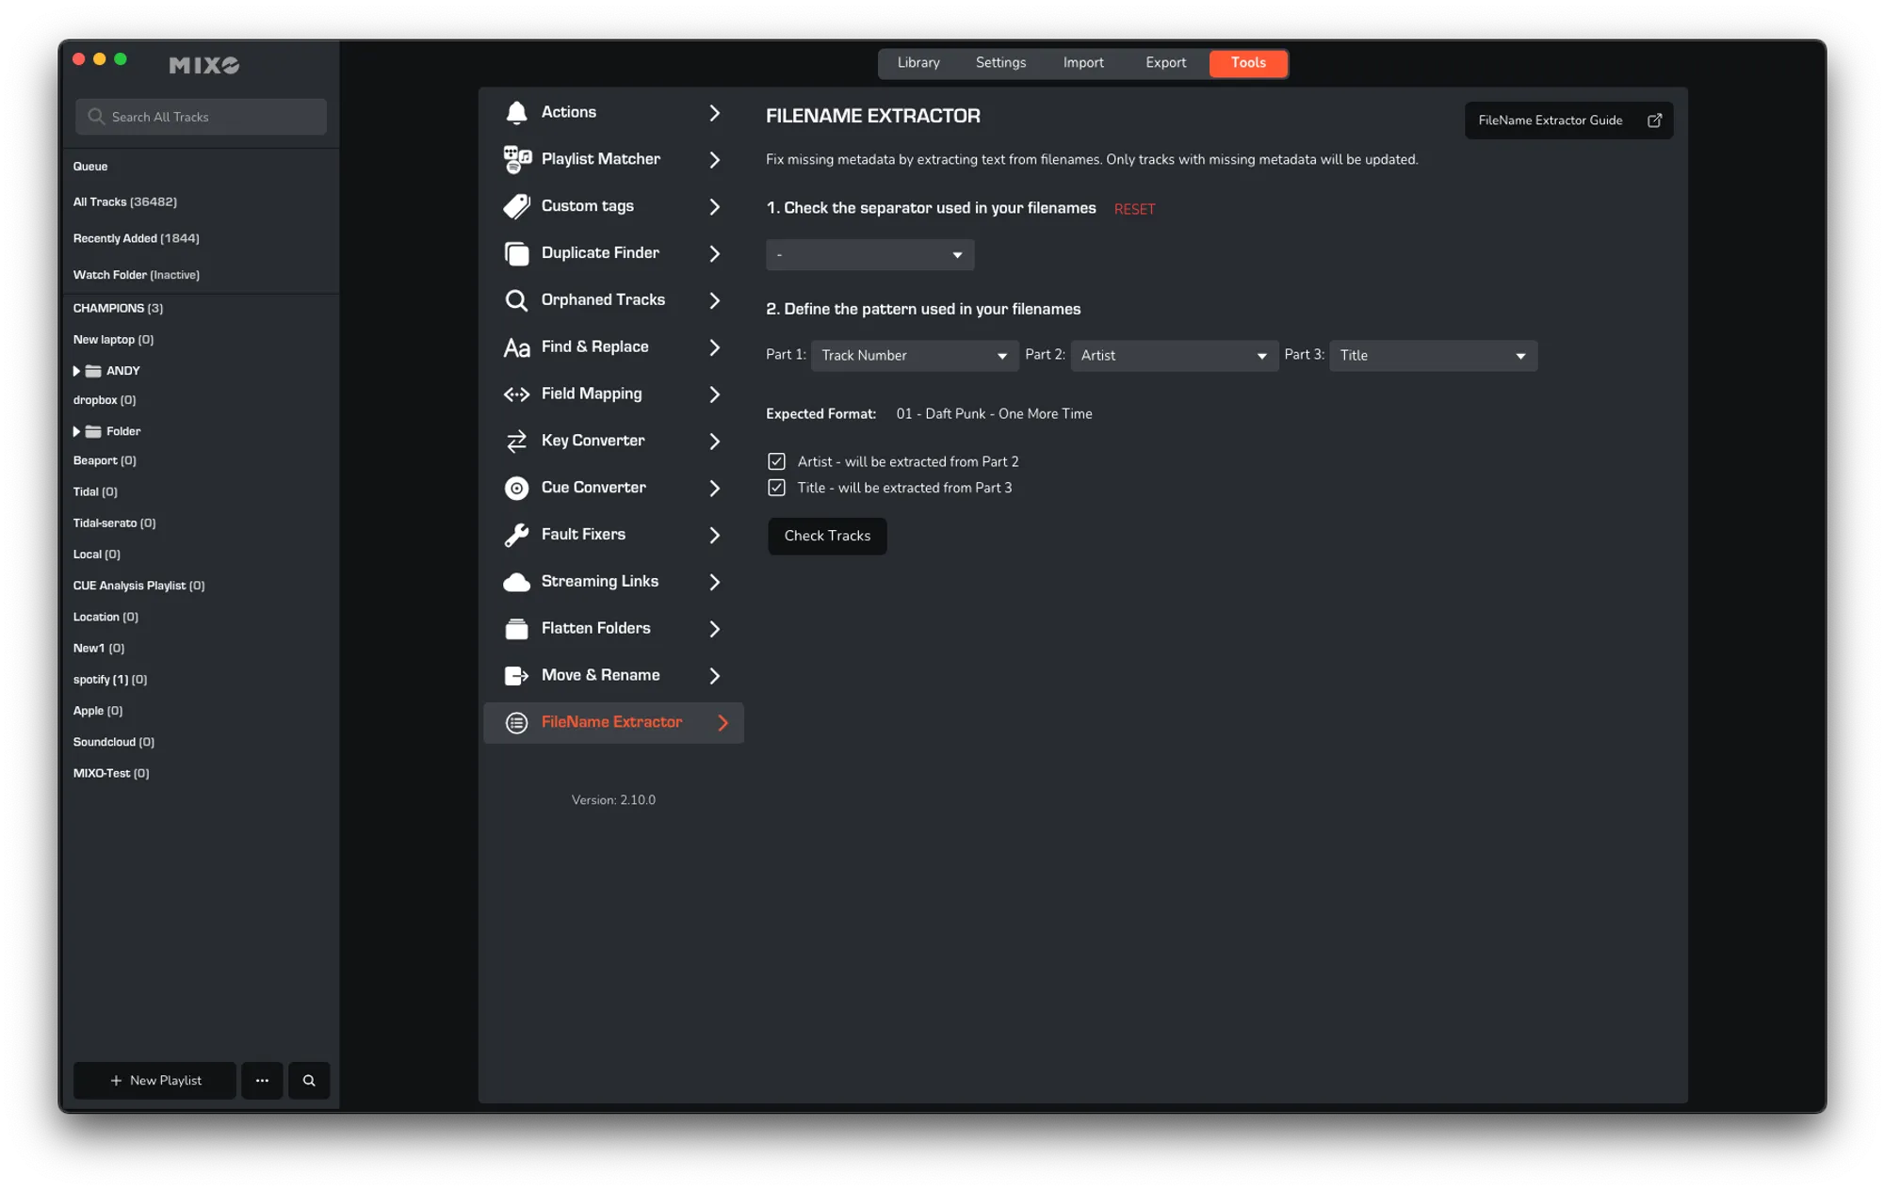
Task: Open the playlist more options ellipsis
Action: 262,1080
